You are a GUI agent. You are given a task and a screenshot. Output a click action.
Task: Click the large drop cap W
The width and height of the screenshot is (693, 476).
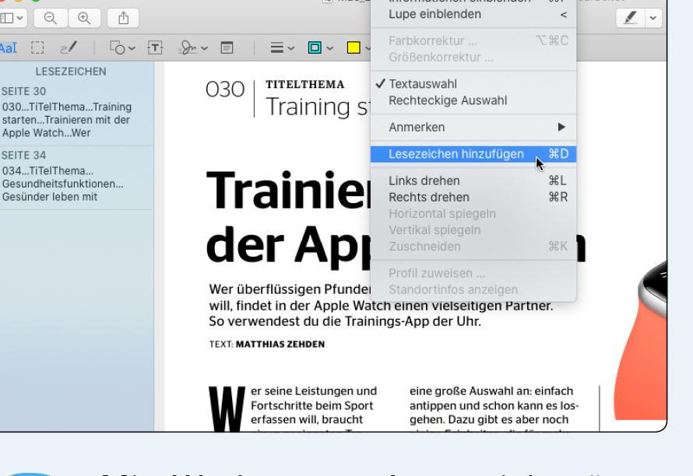(x=227, y=409)
